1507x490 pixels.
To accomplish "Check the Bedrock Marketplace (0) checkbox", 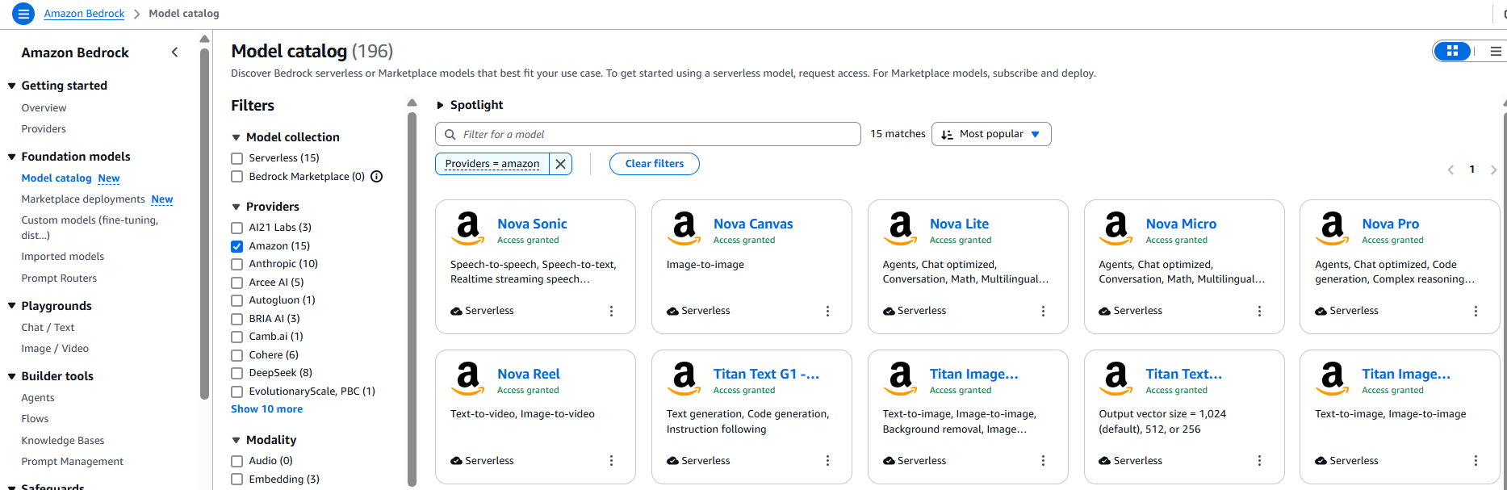I will coord(237,177).
